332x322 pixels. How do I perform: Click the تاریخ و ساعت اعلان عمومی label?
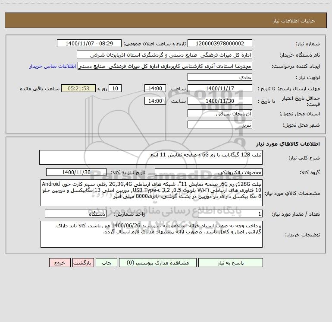(x=155, y=44)
